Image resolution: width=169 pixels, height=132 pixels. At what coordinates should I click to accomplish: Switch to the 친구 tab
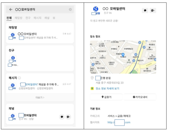coord(28,18)
